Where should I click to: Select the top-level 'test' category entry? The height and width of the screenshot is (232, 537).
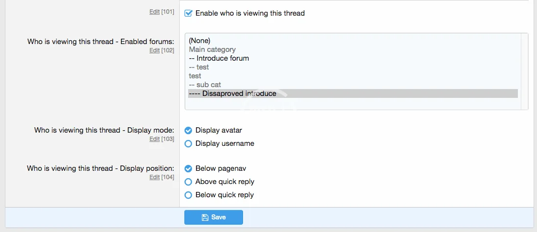(x=195, y=76)
